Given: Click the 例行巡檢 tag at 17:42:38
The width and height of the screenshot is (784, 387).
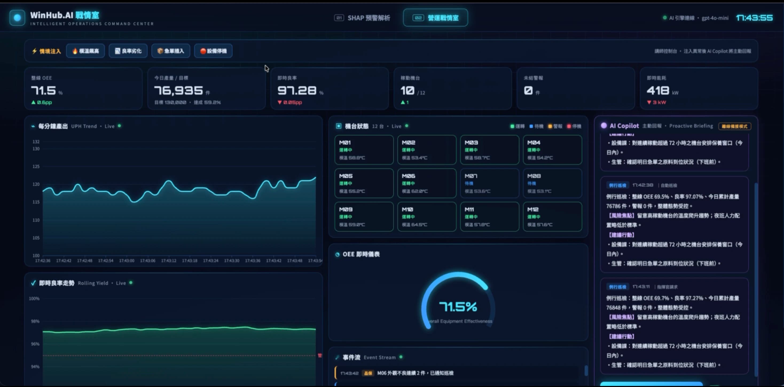Looking at the screenshot, I should click(x=618, y=185).
